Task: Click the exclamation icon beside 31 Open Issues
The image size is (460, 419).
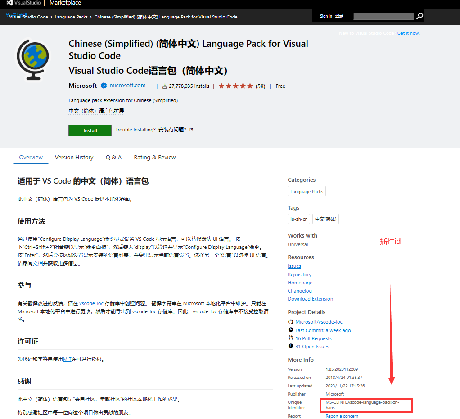Action: tap(291, 347)
